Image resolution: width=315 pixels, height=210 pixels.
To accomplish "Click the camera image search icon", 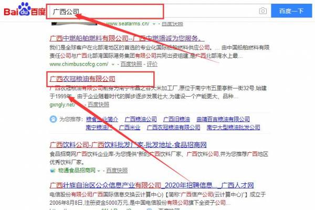I will point(262,11).
